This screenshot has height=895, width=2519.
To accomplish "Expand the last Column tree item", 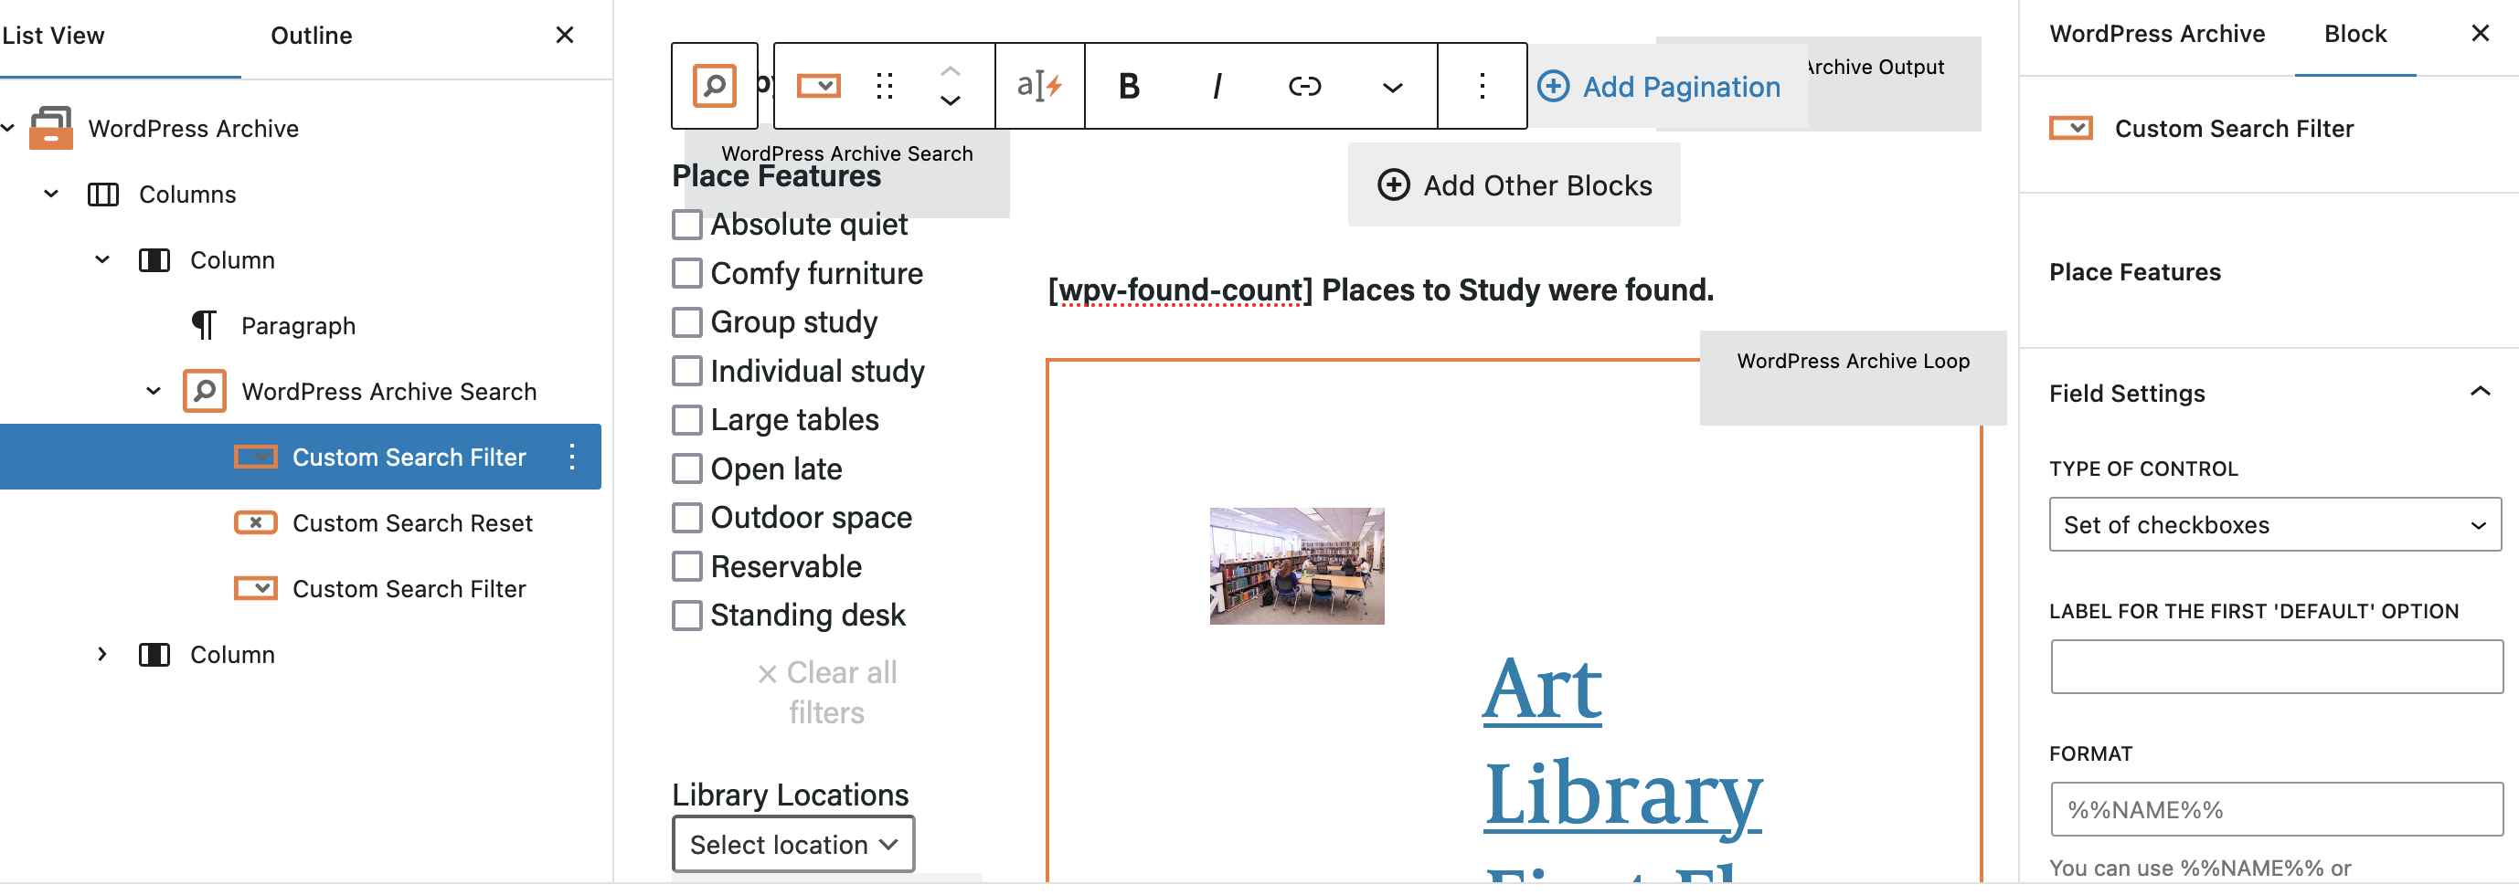I will click(101, 655).
